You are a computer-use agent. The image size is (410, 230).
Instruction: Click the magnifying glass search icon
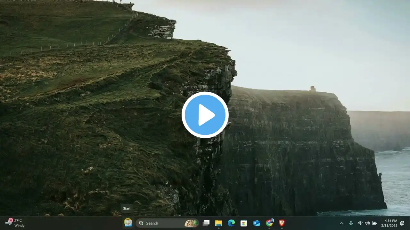tap(141, 223)
